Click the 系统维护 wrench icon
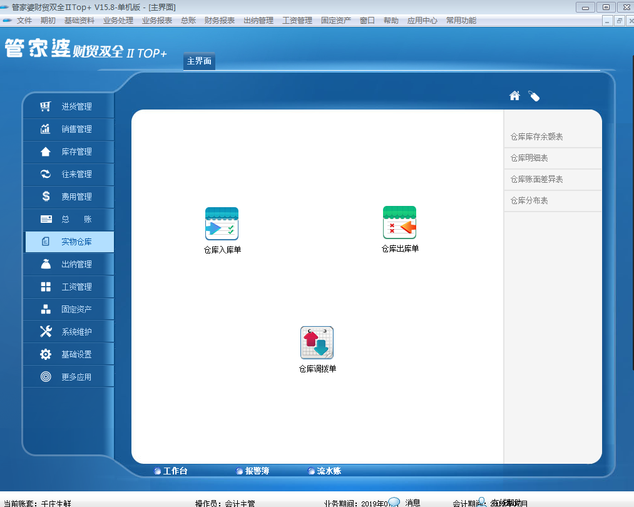This screenshot has height=507, width=634. 46,332
